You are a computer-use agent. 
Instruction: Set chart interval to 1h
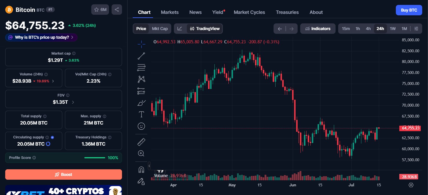pos(358,29)
